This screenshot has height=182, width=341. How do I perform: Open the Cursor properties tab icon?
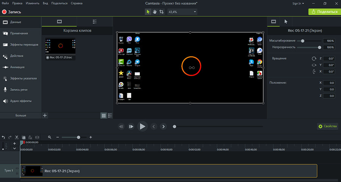click(x=286, y=22)
